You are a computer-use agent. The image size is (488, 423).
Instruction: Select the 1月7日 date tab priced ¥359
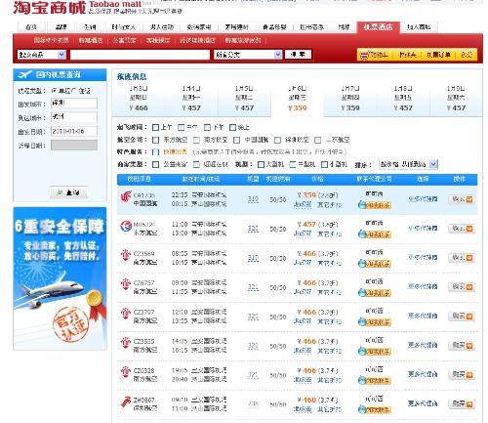point(350,99)
